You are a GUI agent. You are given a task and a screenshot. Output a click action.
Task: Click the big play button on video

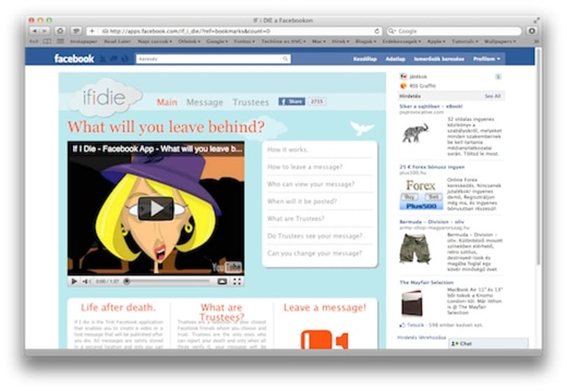pos(156,208)
